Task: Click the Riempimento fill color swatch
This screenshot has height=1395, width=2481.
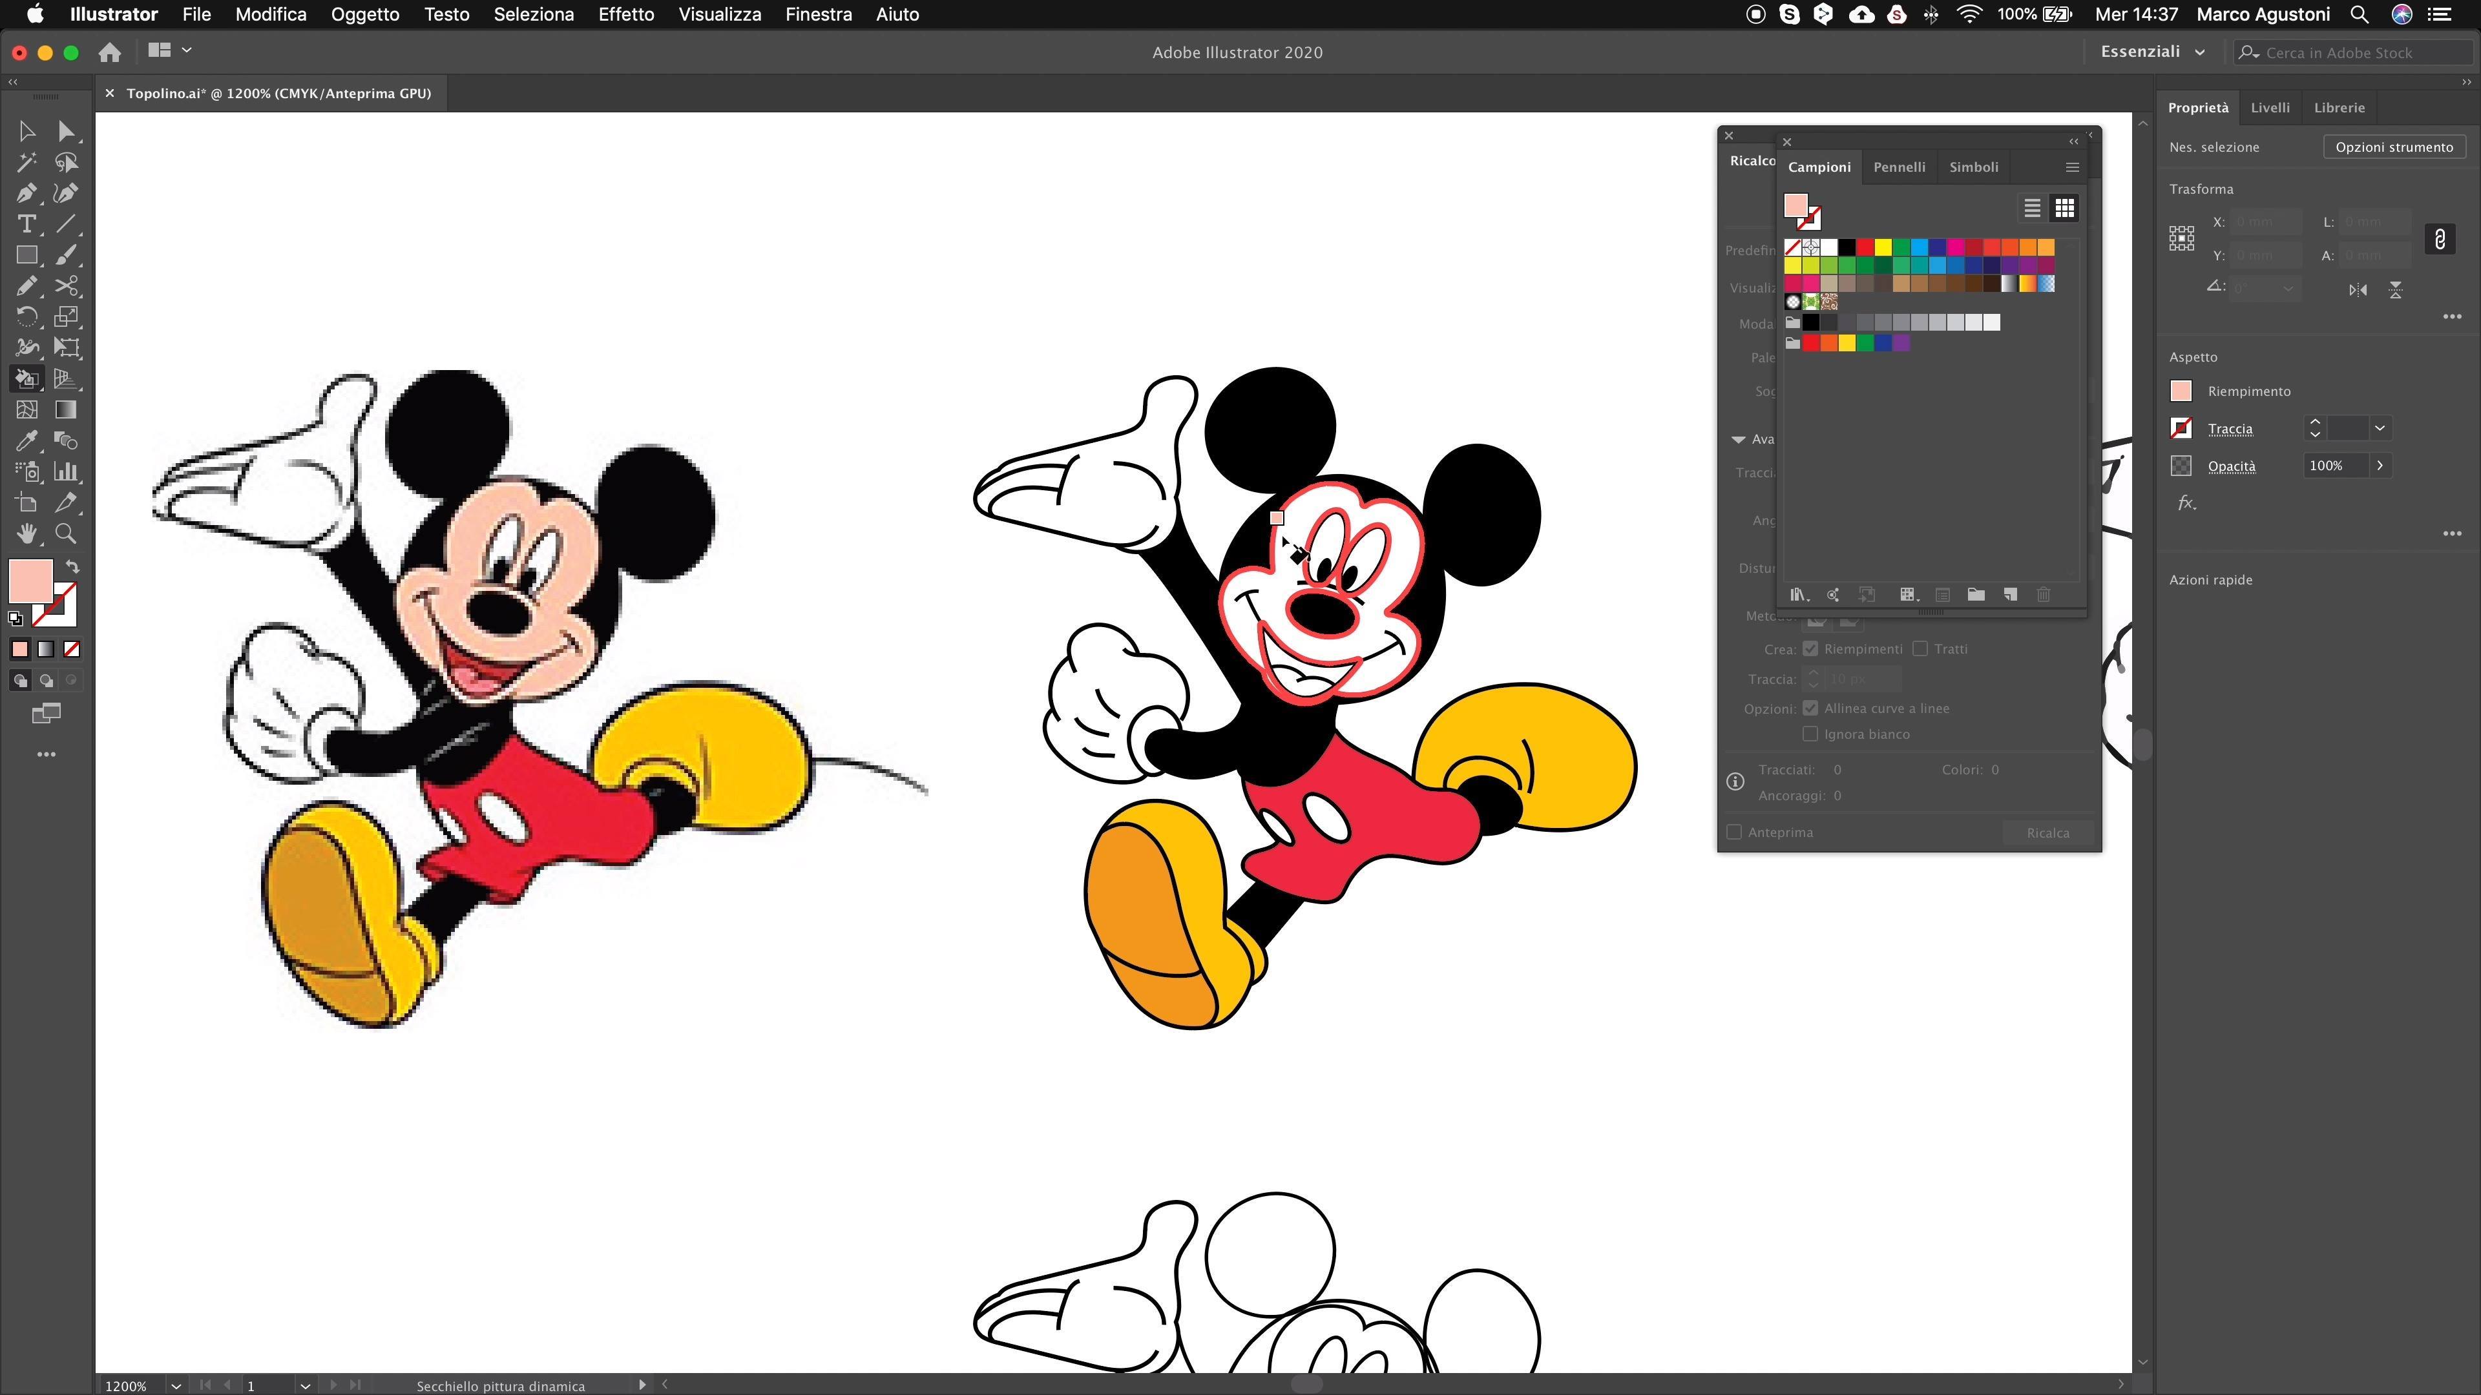Action: [2181, 391]
